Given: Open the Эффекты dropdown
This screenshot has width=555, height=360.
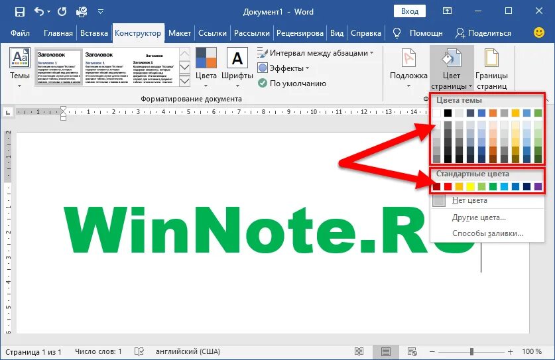Looking at the screenshot, I should pos(284,68).
